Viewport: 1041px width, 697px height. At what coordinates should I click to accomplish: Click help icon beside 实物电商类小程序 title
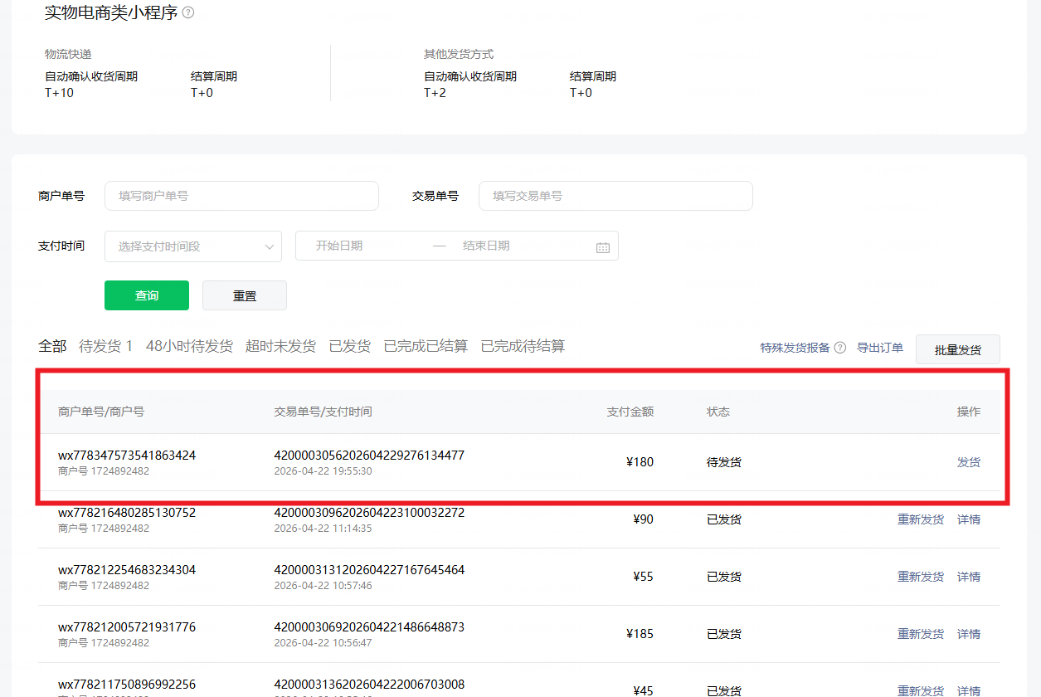tap(188, 12)
